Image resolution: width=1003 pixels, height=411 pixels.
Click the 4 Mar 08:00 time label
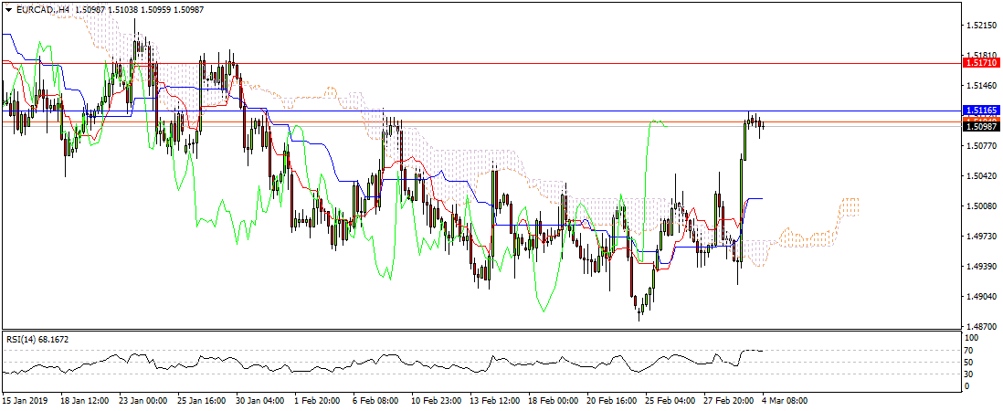[785, 400]
